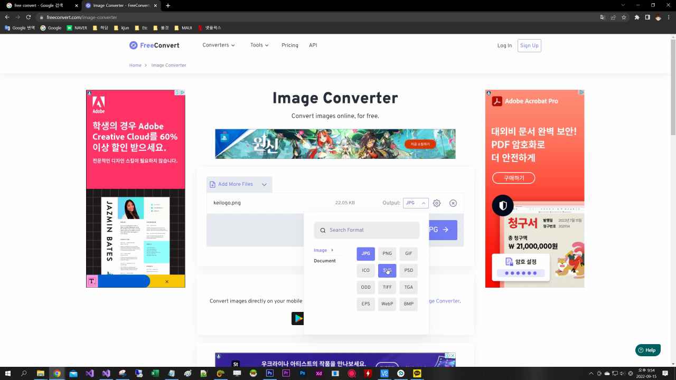Click the taskbar search icon
676x380 pixels.
[x=24, y=373]
